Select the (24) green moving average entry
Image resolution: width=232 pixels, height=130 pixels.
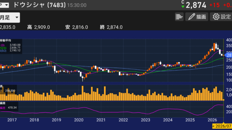[10, 48]
